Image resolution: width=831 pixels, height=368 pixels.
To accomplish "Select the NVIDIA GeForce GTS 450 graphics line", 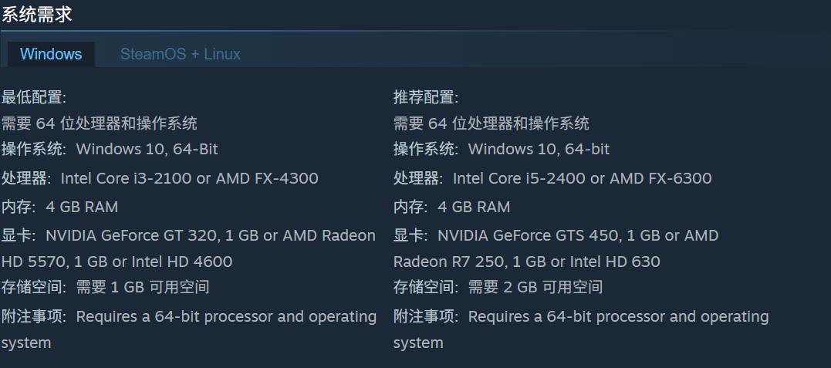I will (556, 235).
